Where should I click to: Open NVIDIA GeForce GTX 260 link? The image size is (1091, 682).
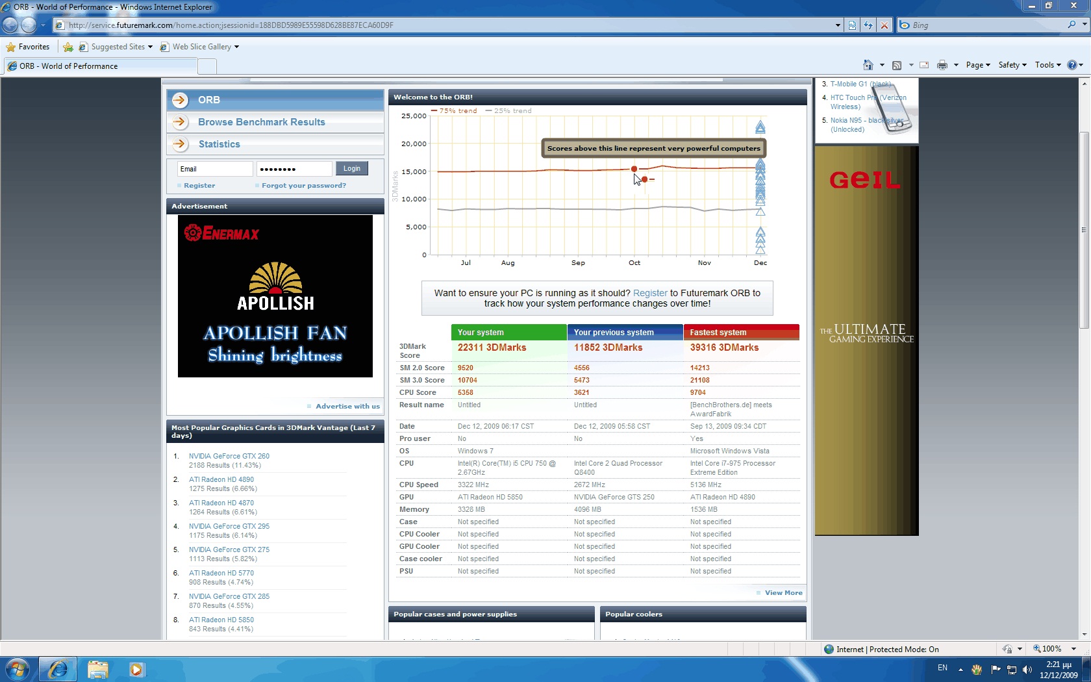point(229,457)
